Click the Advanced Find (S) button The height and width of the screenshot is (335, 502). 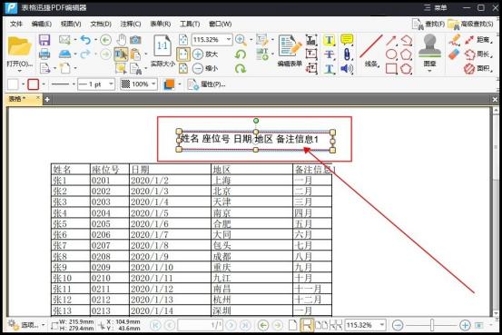pyautogui.click(x=470, y=24)
